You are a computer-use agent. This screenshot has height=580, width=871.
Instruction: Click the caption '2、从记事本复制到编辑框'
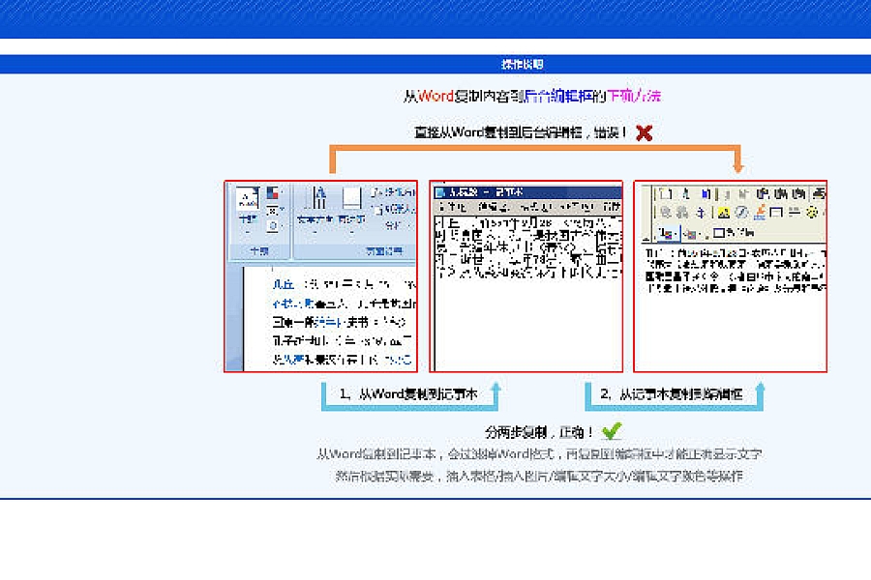672,394
